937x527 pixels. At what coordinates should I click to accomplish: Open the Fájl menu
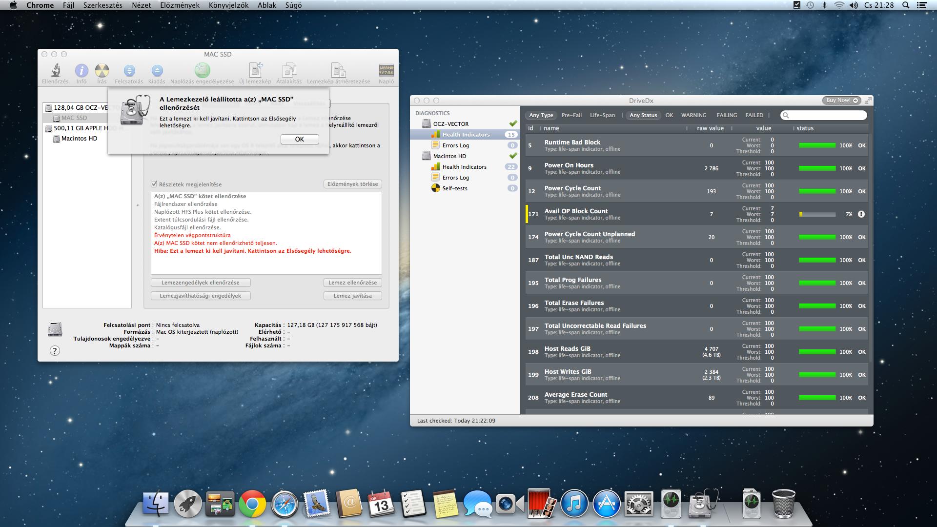click(68, 5)
